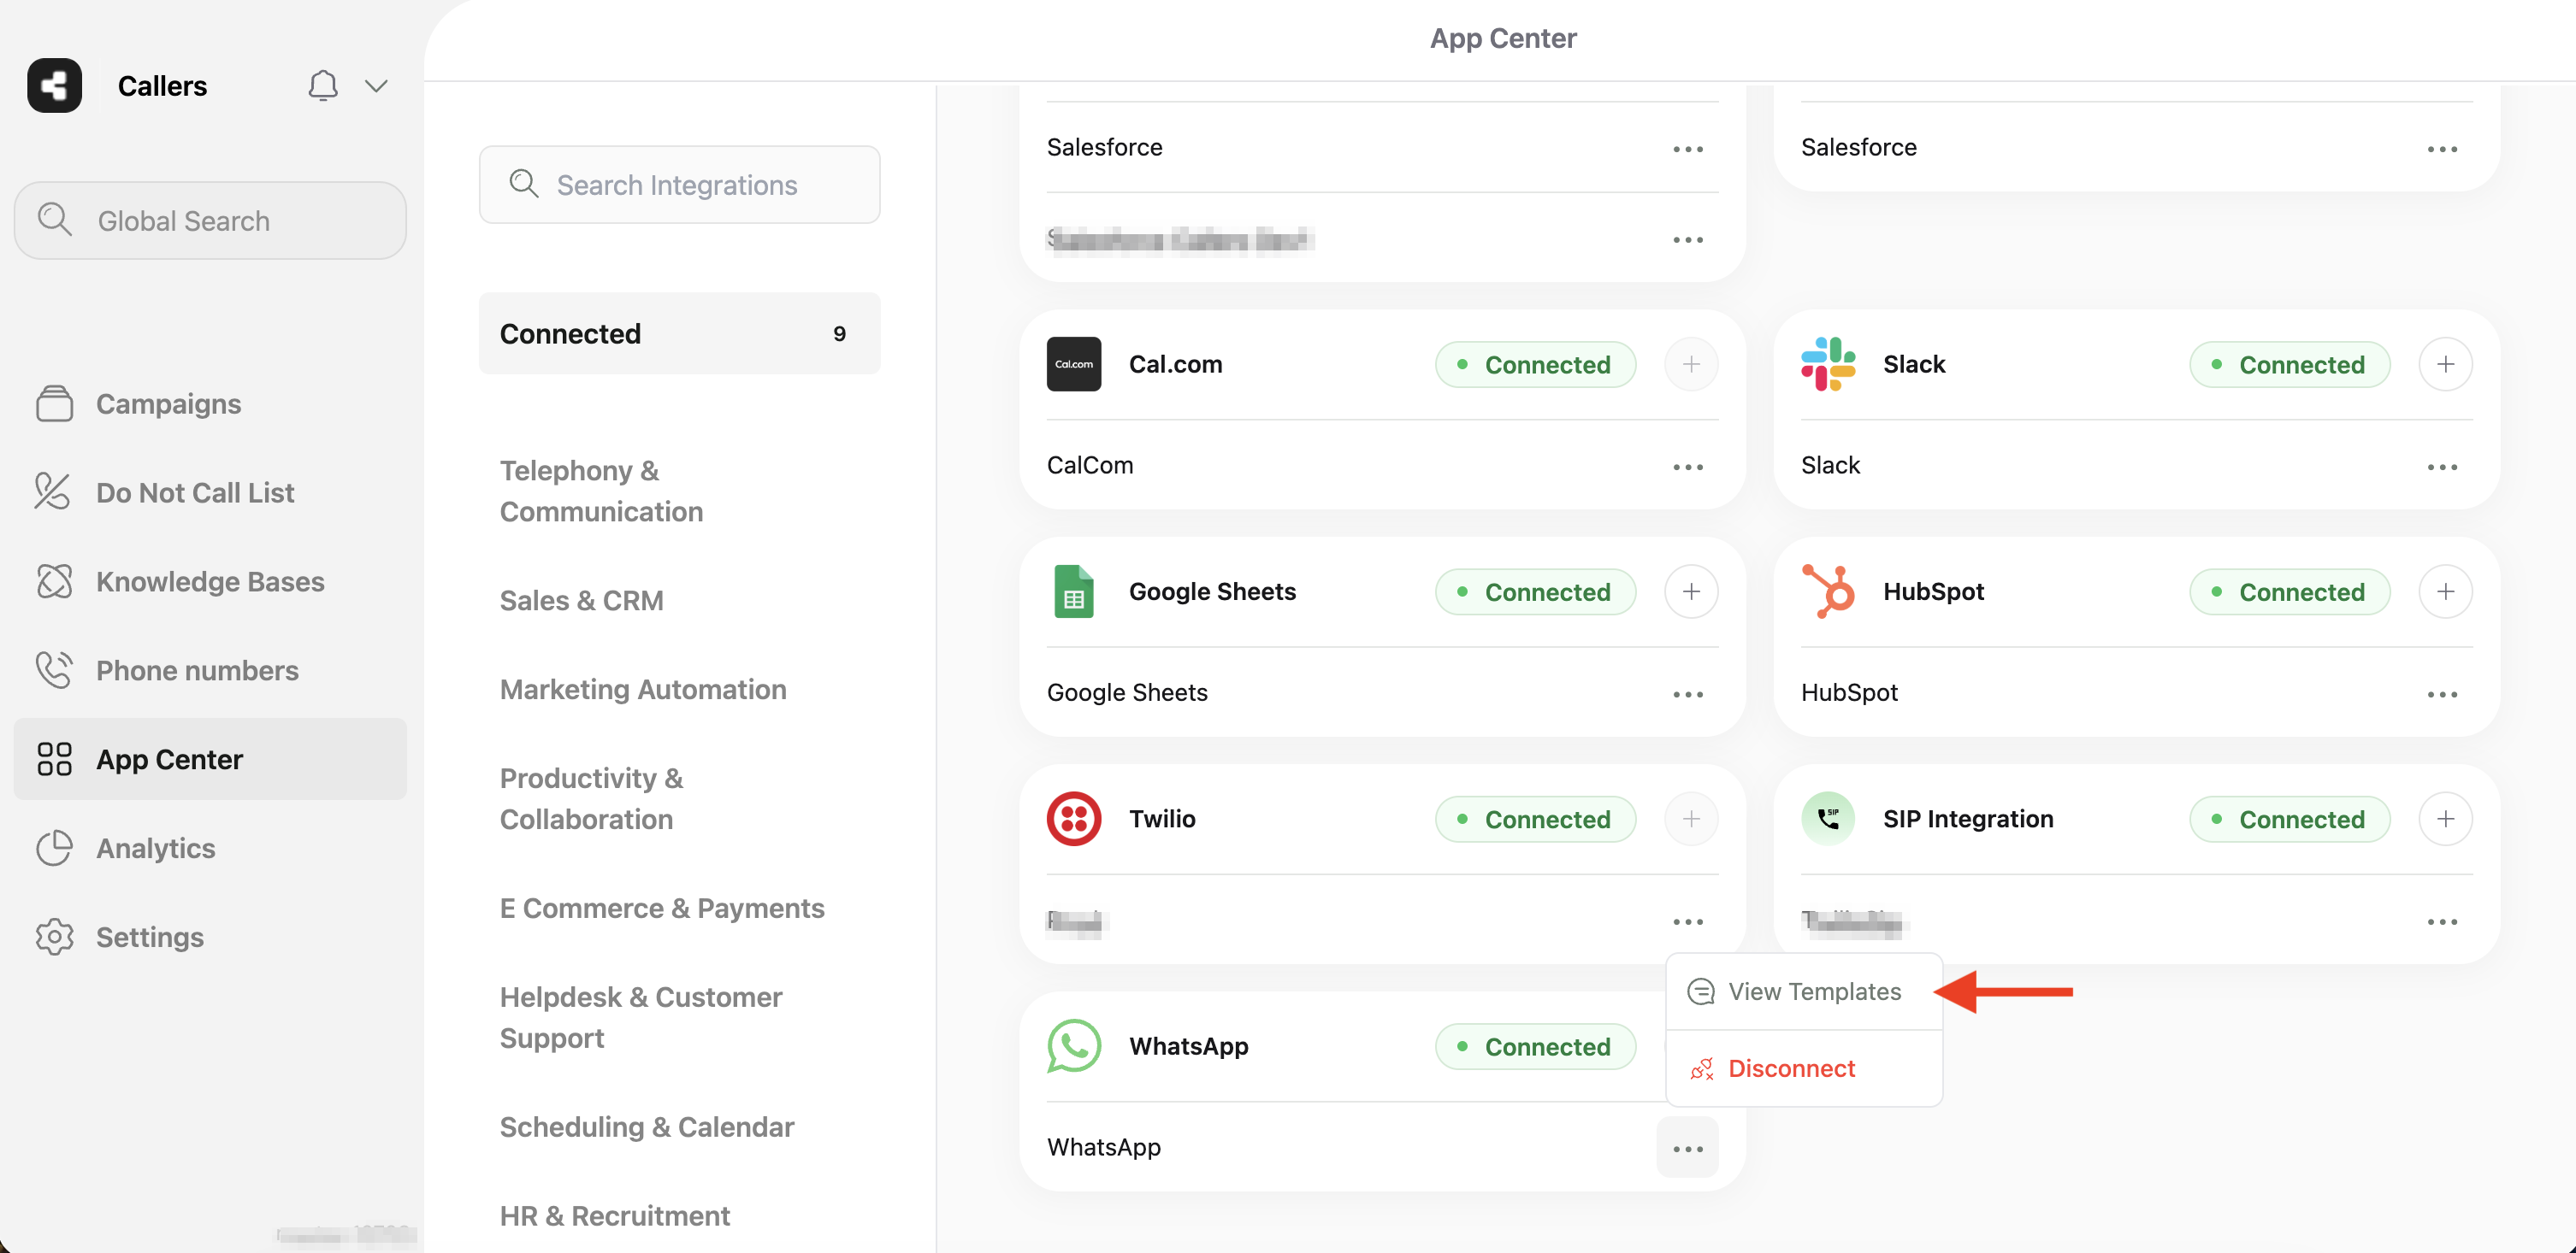Screen dimensions: 2576x1253
Task: Select the 'CalCom' connection name
Action: 1090,466
